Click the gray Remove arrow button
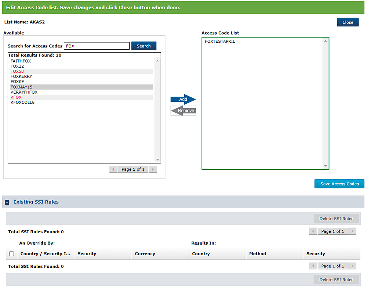The image size is (367, 288). point(183,111)
